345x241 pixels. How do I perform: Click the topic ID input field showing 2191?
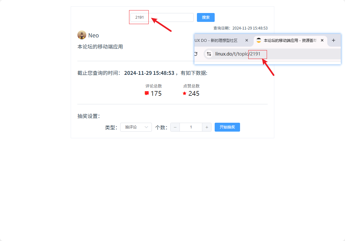coord(162,17)
